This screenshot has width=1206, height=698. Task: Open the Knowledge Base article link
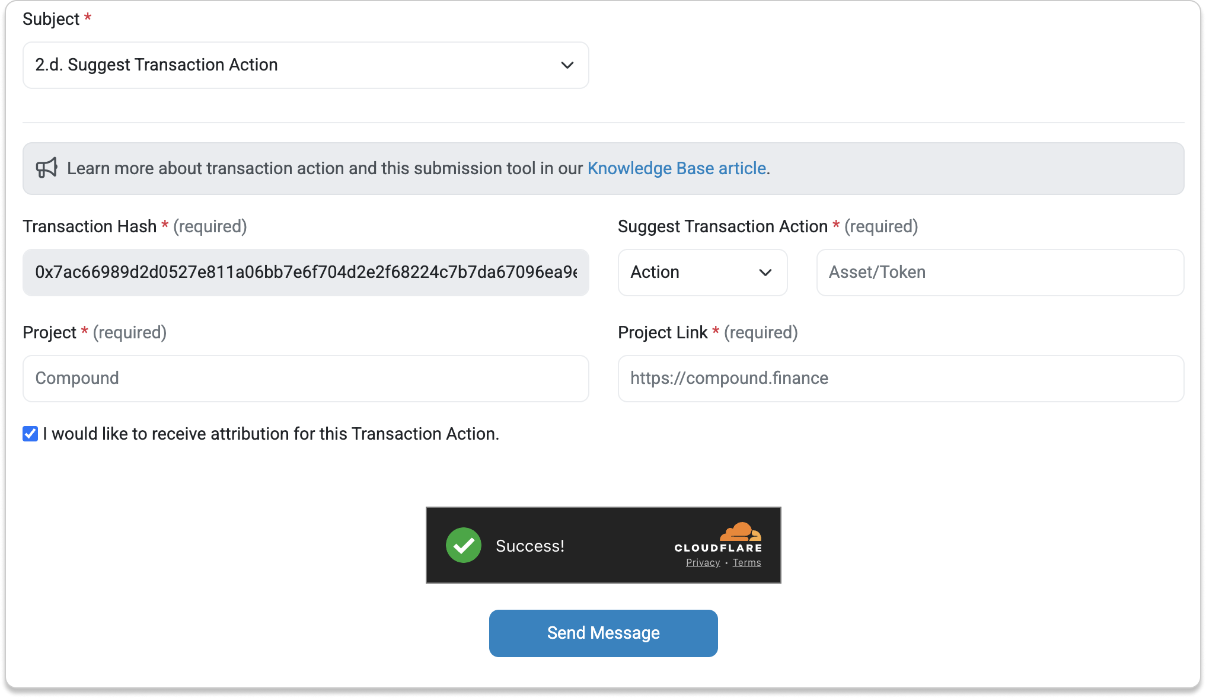coord(677,168)
